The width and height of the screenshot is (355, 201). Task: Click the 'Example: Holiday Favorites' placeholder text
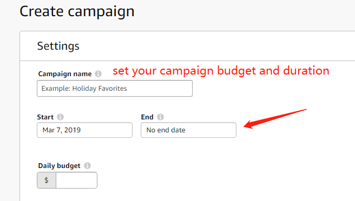[x=84, y=89]
